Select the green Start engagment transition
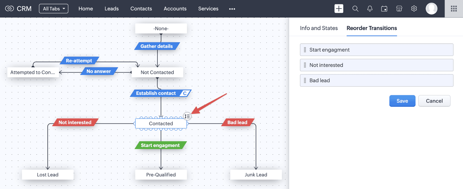Viewport: 463px width, 189px height. (161, 145)
